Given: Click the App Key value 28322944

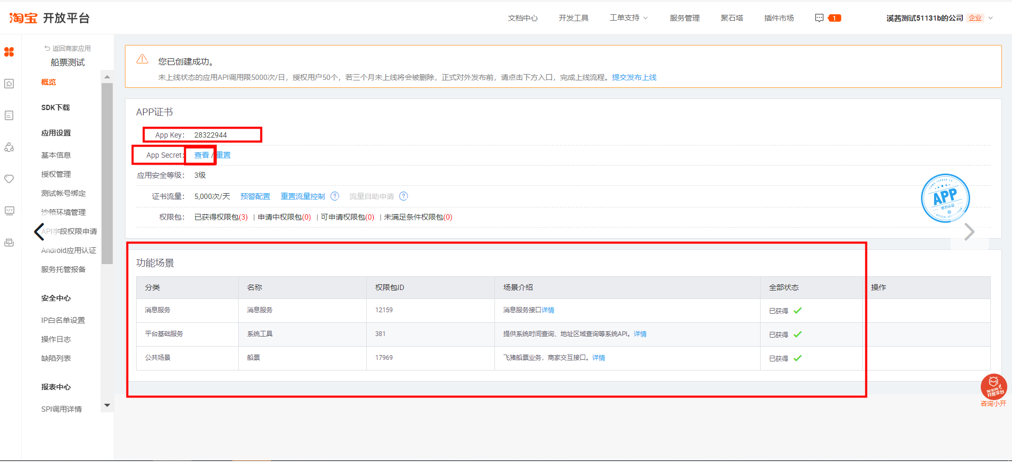Looking at the screenshot, I should coord(211,135).
